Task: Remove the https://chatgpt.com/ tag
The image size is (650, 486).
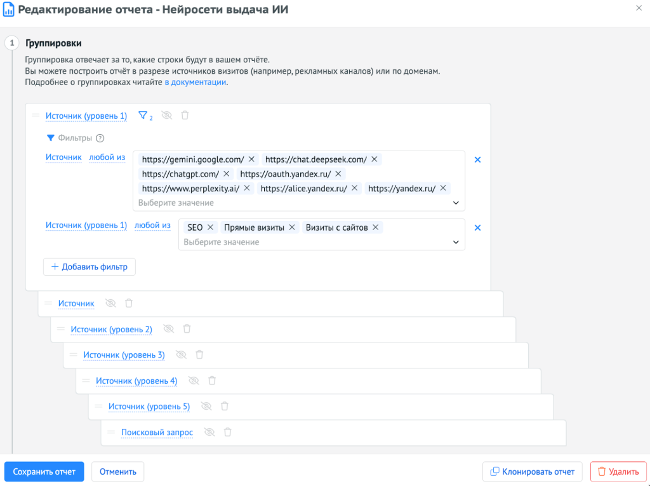Action: click(227, 173)
